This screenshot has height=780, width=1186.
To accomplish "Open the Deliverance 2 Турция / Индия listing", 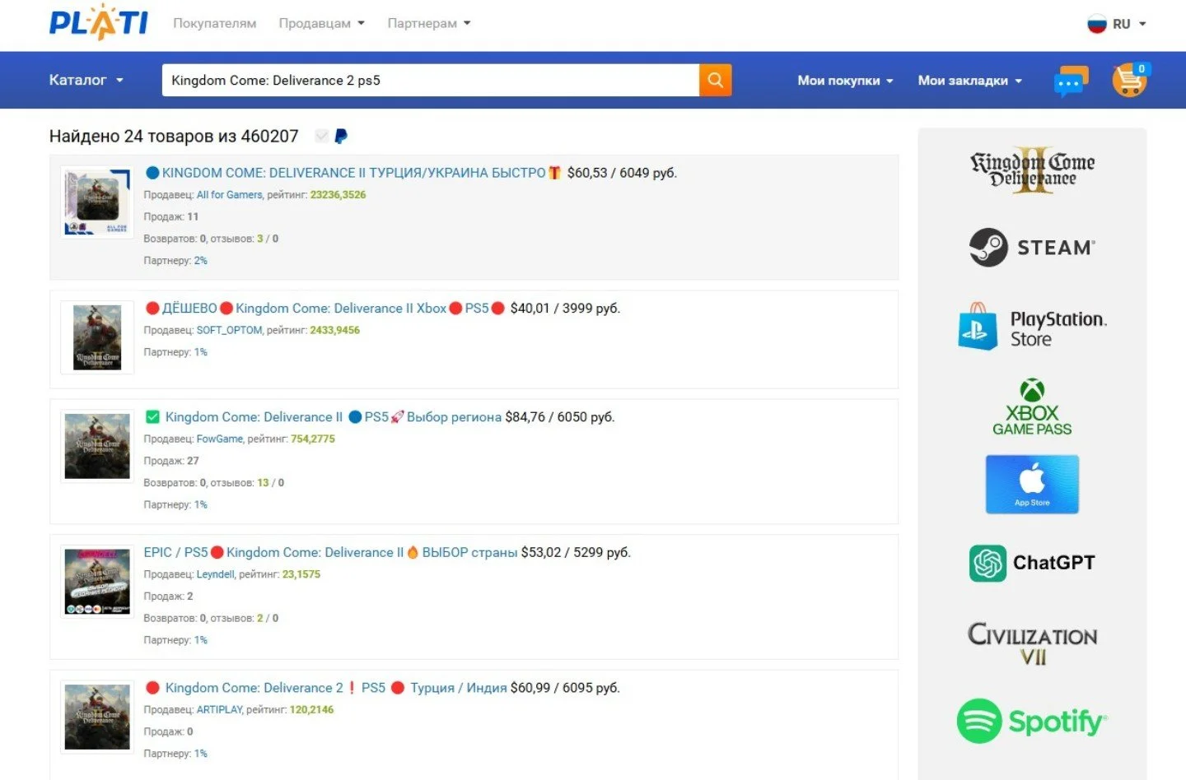I will pyautogui.click(x=325, y=688).
